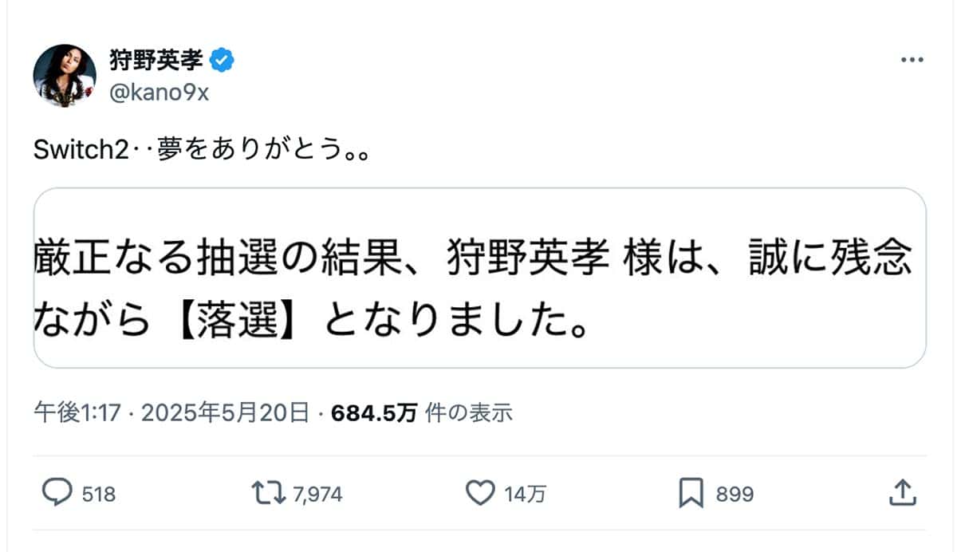Click the post text Switch2‥夢をありがとう

coord(200,151)
